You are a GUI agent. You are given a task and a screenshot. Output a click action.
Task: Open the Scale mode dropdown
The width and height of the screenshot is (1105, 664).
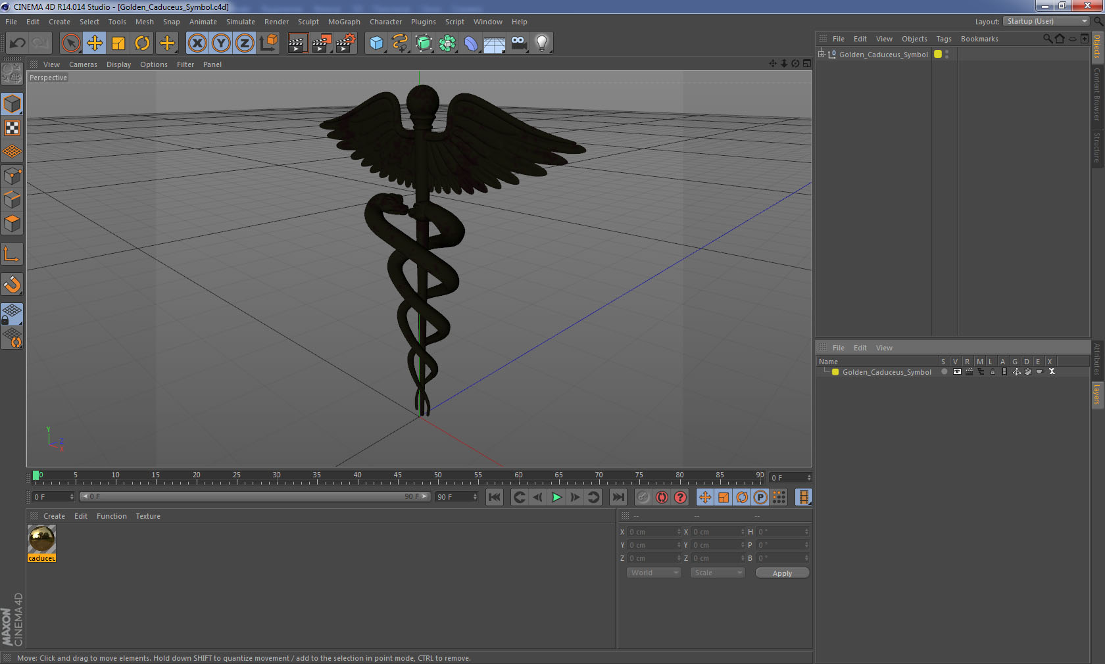(718, 573)
